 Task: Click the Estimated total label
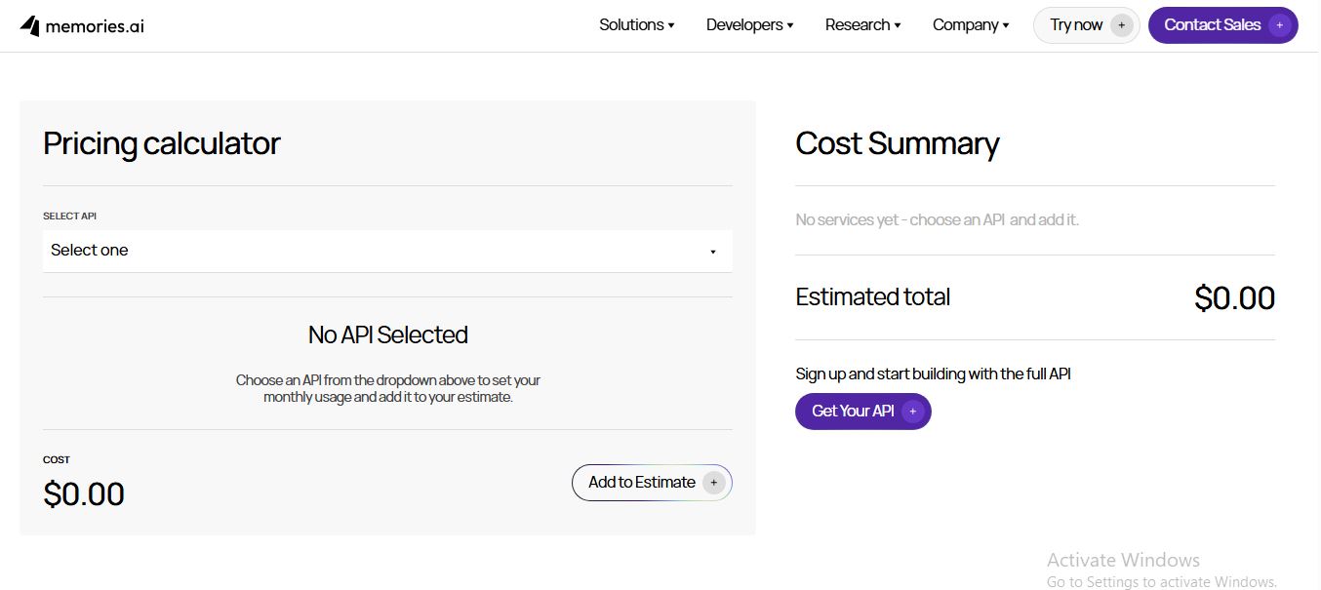[873, 297]
